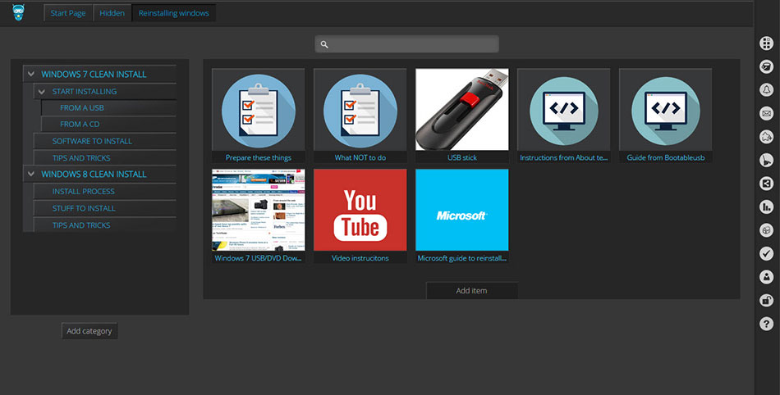This screenshot has width=780, height=395.
Task: Collapse the Start Installing subcategory
Action: (42, 92)
